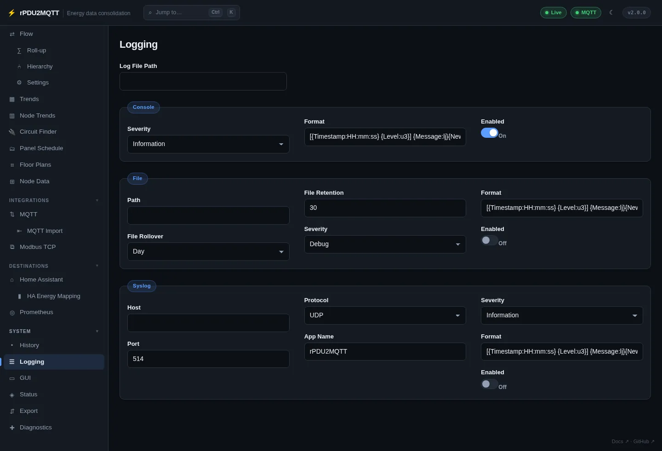The image size is (662, 451).
Task: Click the Prometheus sidebar icon
Action: point(12,312)
